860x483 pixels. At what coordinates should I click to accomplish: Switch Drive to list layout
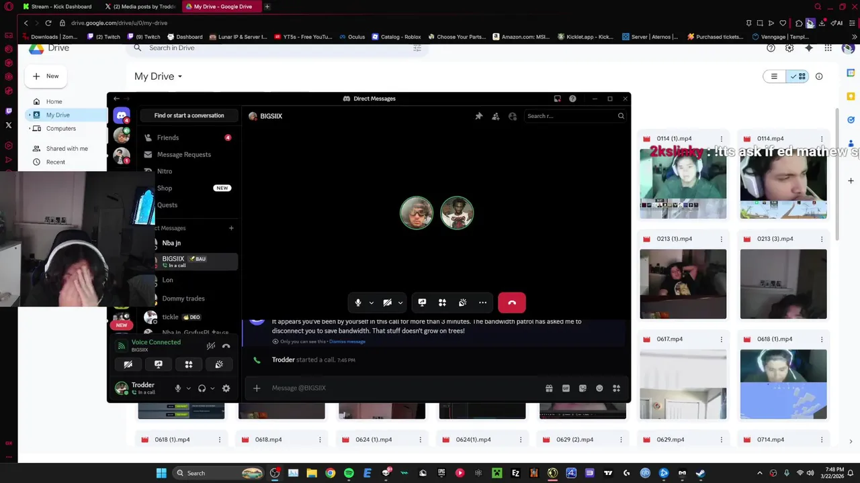[x=774, y=76]
